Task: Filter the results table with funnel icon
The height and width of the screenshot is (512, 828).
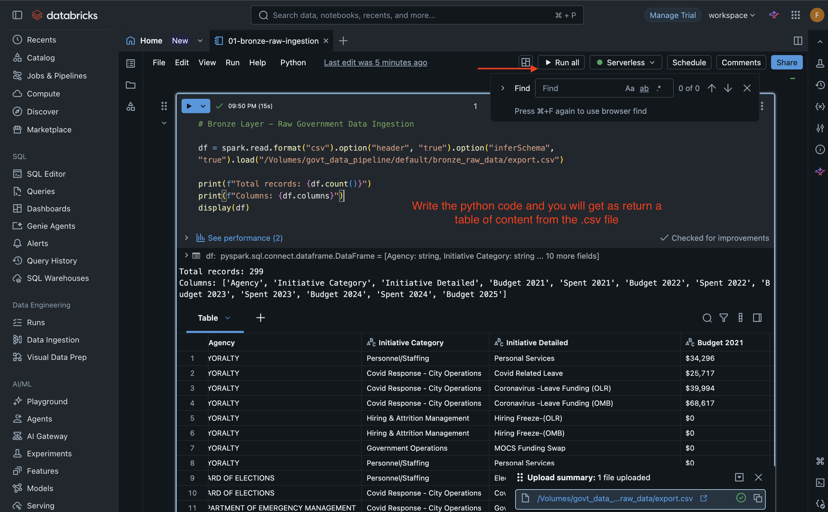Action: (724, 318)
